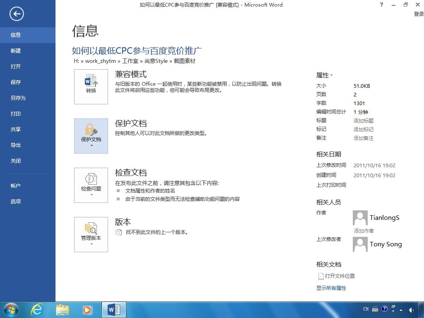Image resolution: width=424 pixels, height=318 pixels.
Task: Switch to Word via taskbar icon
Action: click(114, 310)
